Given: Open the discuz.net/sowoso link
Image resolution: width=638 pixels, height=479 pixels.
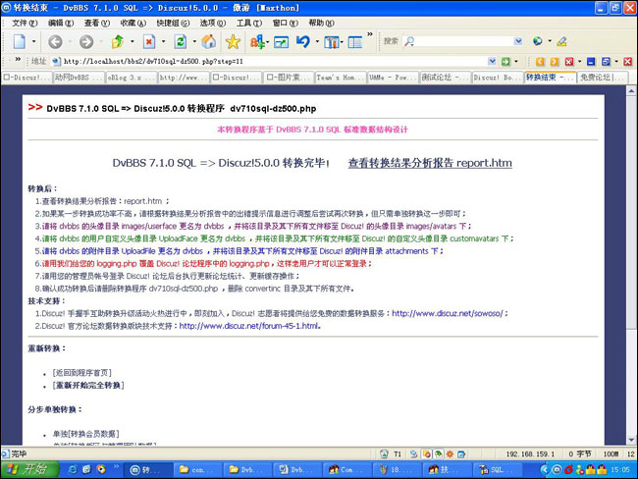Looking at the screenshot, I should pos(448,314).
